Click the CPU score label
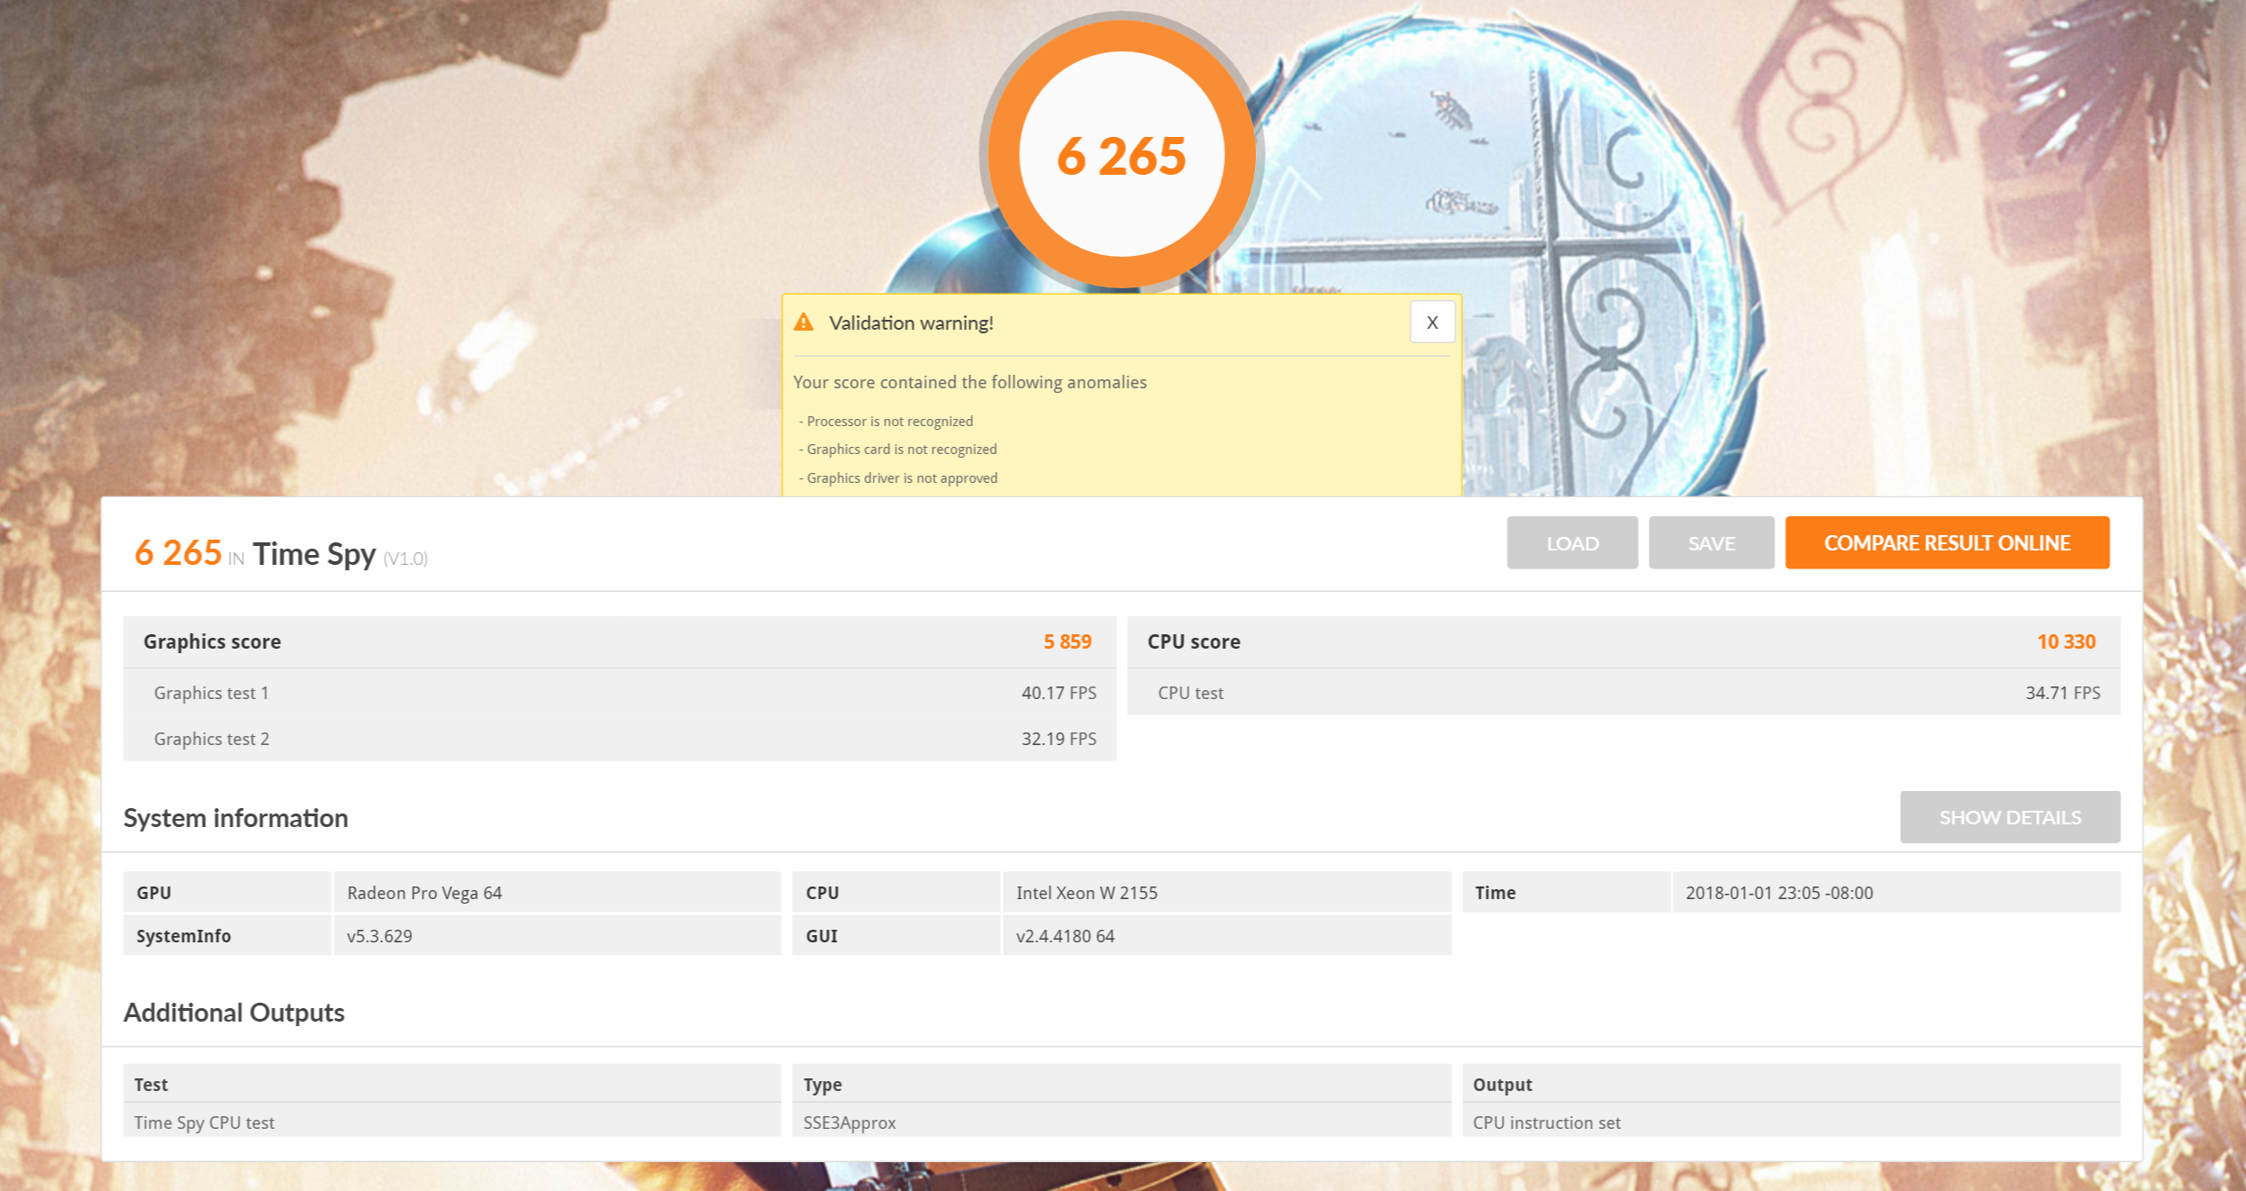Viewport: 2246px width, 1191px height. click(x=1193, y=641)
